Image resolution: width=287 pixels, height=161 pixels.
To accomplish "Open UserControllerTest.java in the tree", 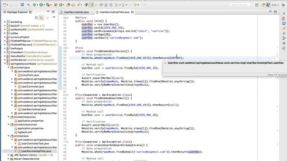I will tap(35, 144).
